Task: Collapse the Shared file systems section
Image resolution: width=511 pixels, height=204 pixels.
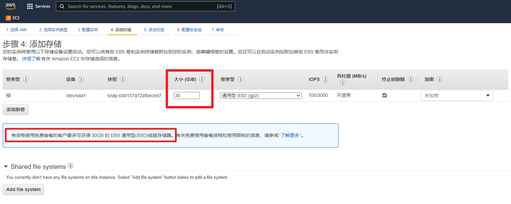Action: pyautogui.click(x=6, y=167)
